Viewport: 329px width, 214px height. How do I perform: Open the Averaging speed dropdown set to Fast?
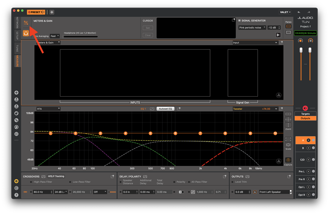pos(55,36)
